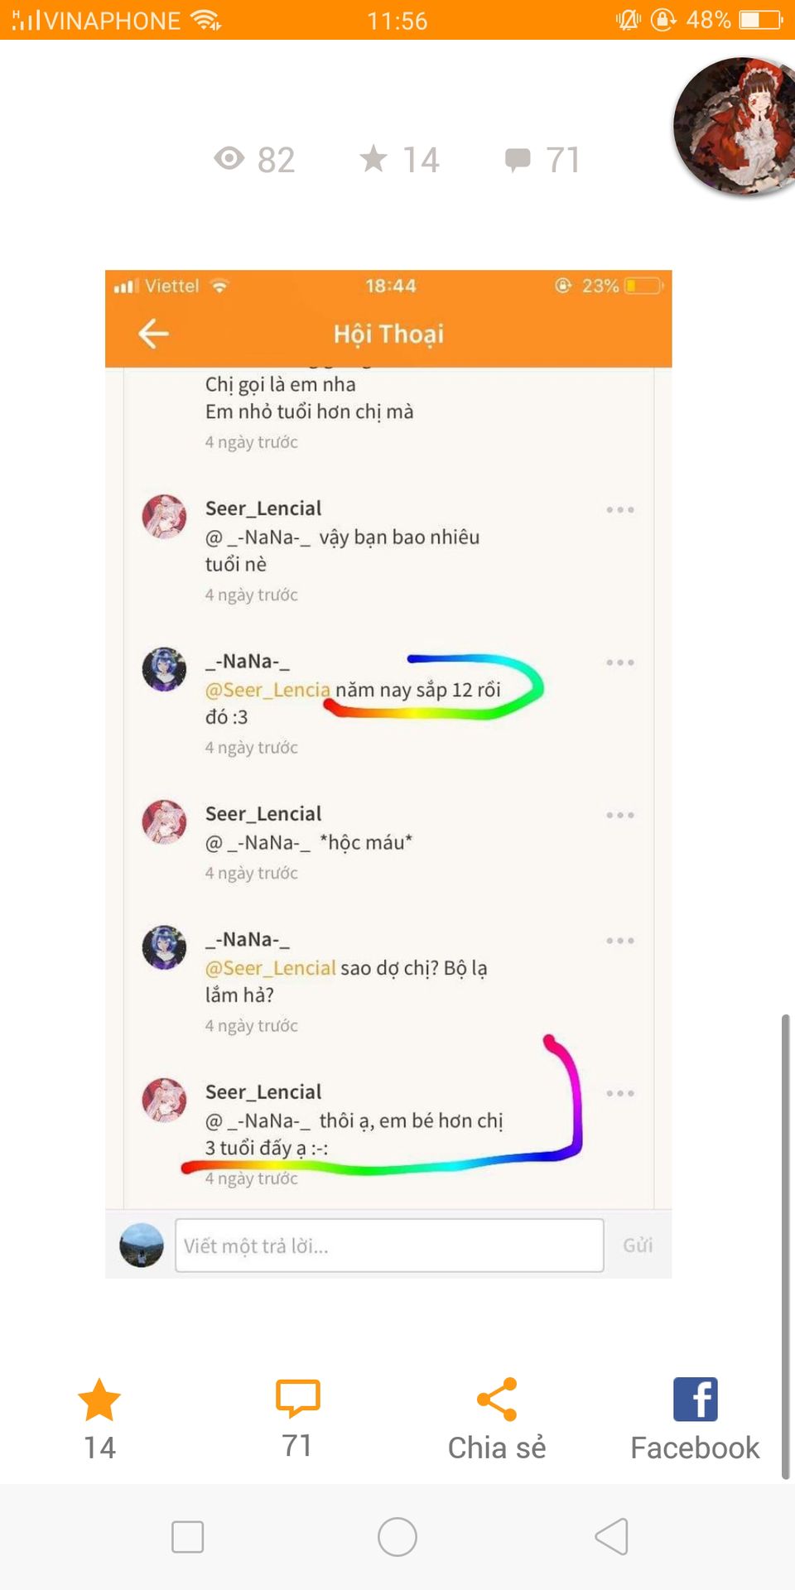Open comments via the speech bubble icon

pos(297,1399)
